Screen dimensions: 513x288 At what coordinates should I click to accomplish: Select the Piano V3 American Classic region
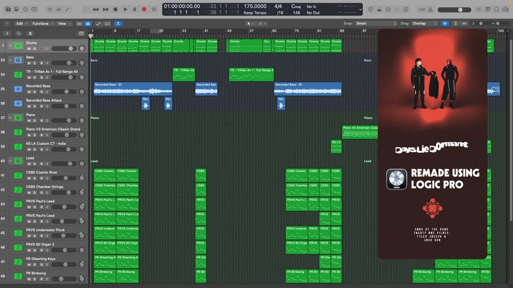click(x=360, y=132)
